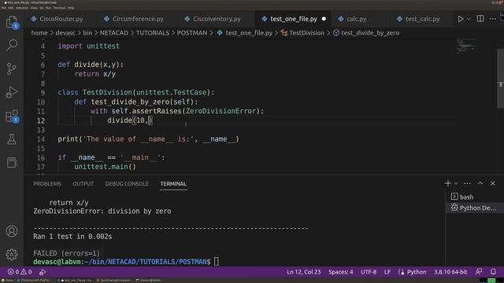Create a new terminal with plus icon
Screen dimensions: 504x283
(x=448, y=183)
